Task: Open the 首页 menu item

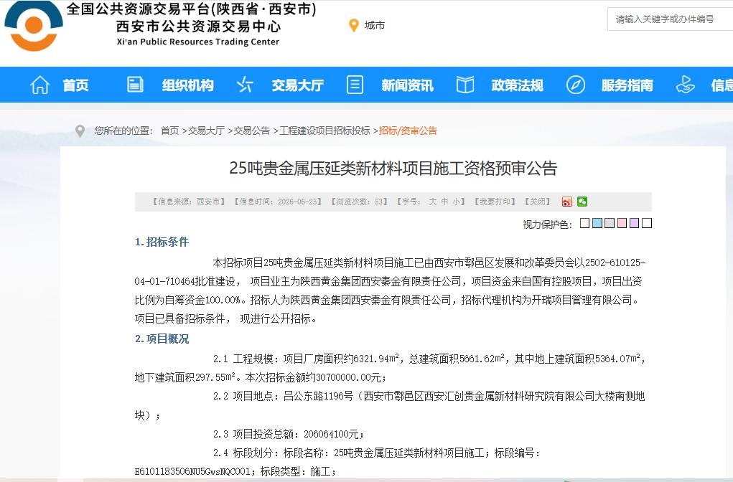Action: pos(75,85)
